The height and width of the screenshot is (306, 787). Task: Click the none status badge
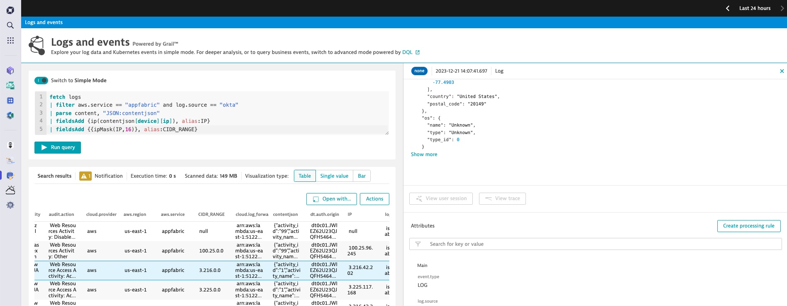tap(419, 71)
